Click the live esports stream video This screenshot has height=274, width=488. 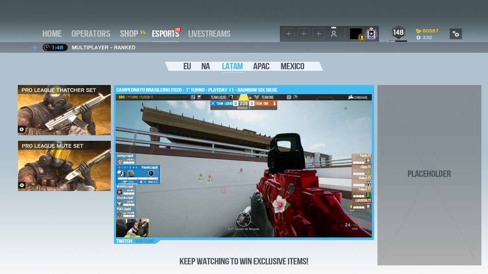pyautogui.click(x=244, y=166)
